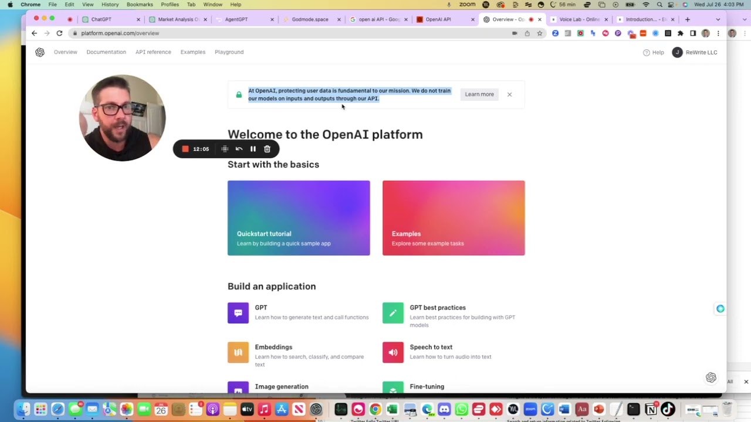The image size is (751, 422).
Task: Open the Embeddings guide icon
Action: 238,352
